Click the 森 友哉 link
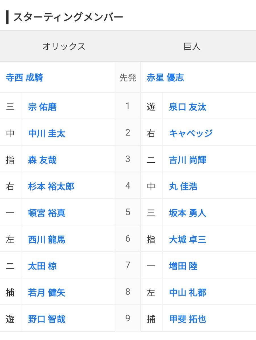Screen dimensions: 256x340 pos(42,160)
